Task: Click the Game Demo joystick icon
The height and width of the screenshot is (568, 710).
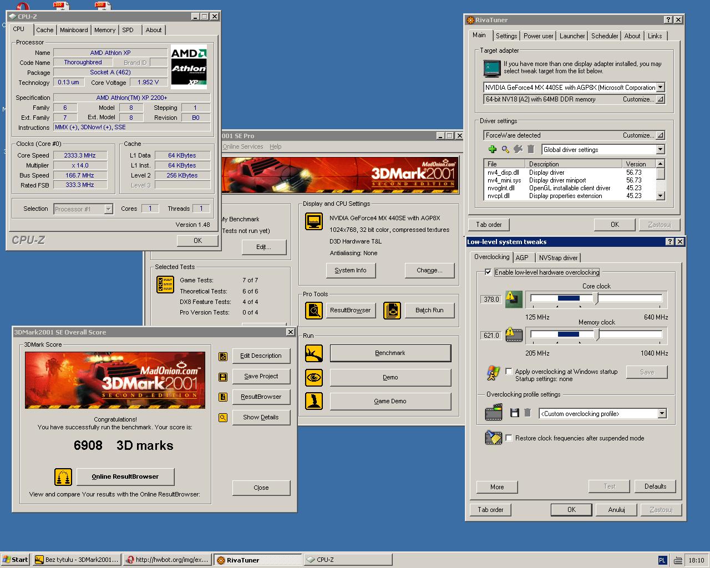Action: 314,402
